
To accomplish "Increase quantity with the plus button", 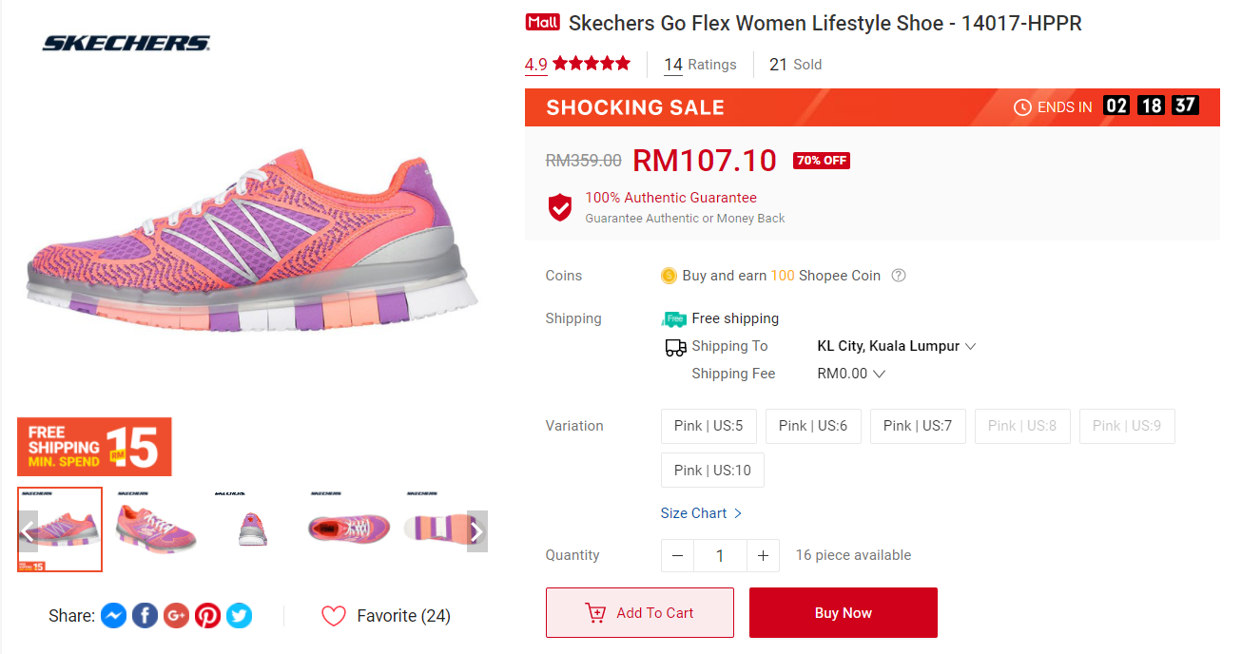I will [763, 555].
